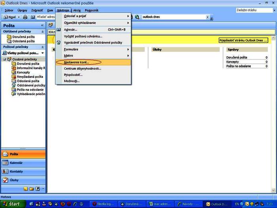277x208 pixels.
Task: Open the Súbor menu
Action: pyautogui.click(x=9, y=10)
